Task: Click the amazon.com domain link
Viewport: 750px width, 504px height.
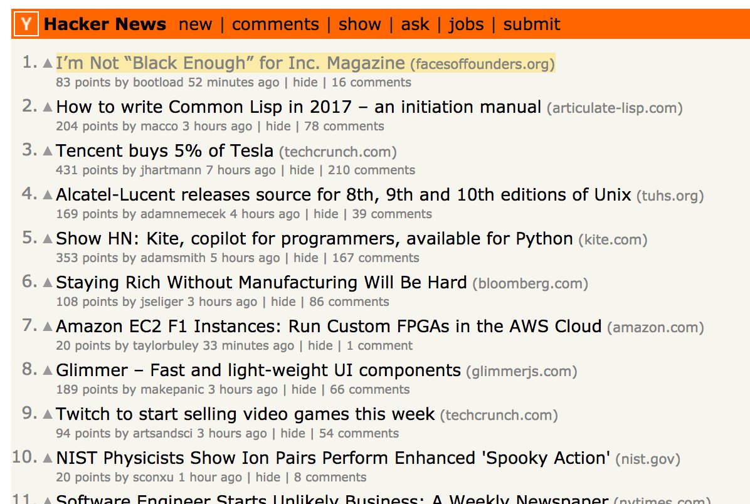Action: (655, 328)
